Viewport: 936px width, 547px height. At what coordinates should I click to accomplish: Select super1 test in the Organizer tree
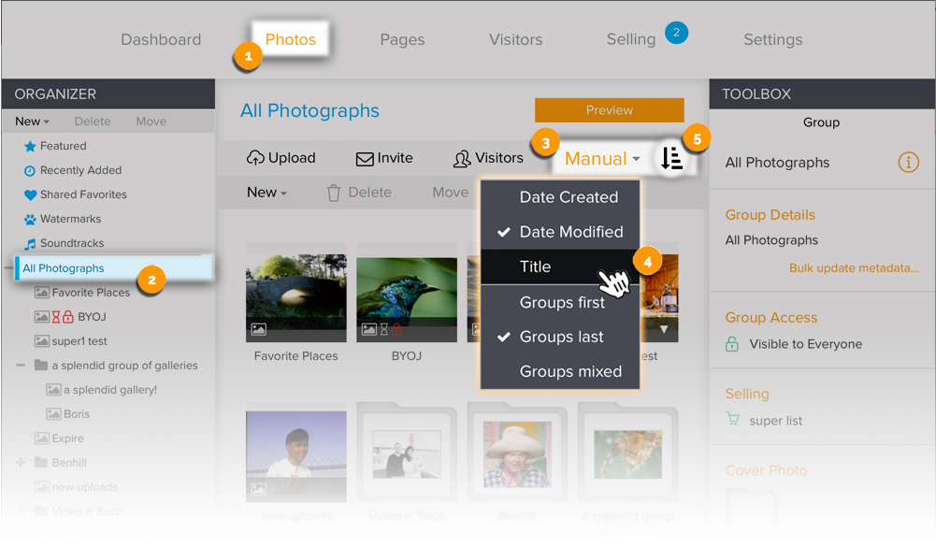coord(79,341)
